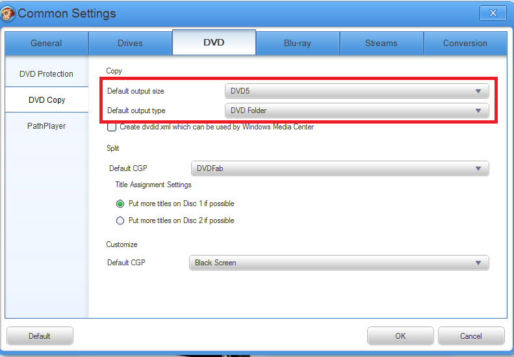Viewport: 514px width, 357px height.
Task: Click the Cancel button
Action: coord(471,336)
